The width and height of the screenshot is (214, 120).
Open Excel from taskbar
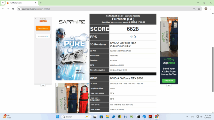click(132, 117)
